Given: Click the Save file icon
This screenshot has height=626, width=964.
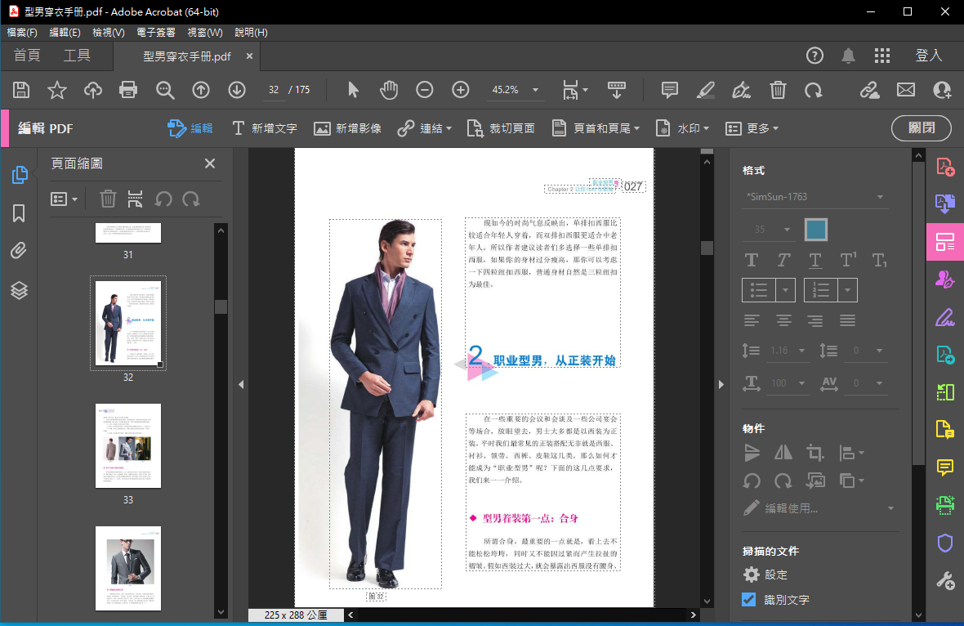Looking at the screenshot, I should (21, 90).
